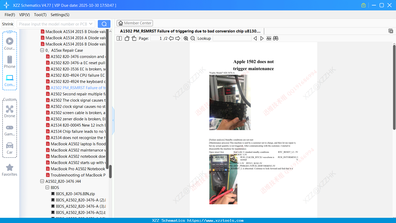Click the Lookup text field
The width and height of the screenshot is (396, 223).
pyautogui.click(x=232, y=38)
